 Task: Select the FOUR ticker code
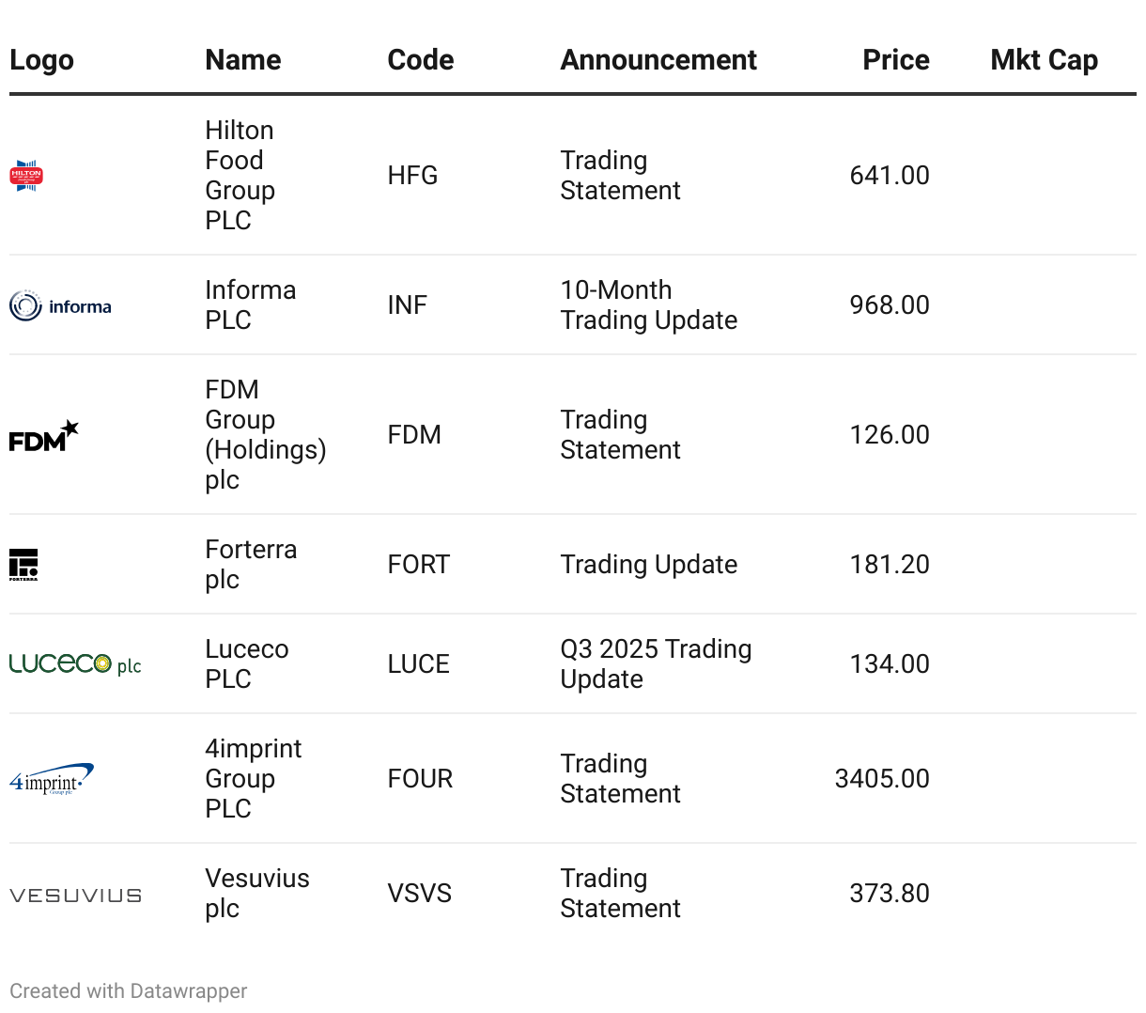[420, 779]
